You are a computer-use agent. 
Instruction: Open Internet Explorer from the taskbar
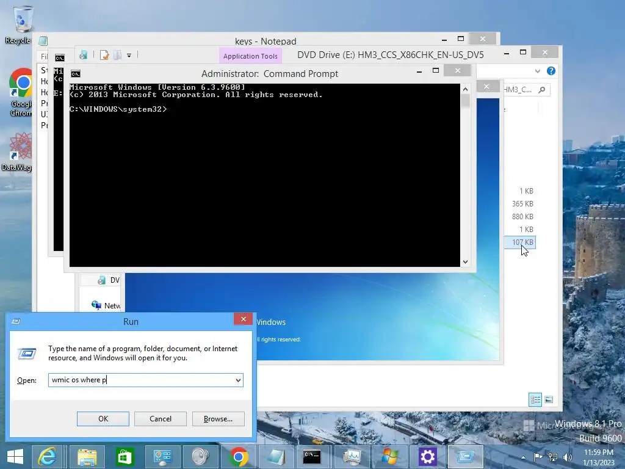[47, 457]
